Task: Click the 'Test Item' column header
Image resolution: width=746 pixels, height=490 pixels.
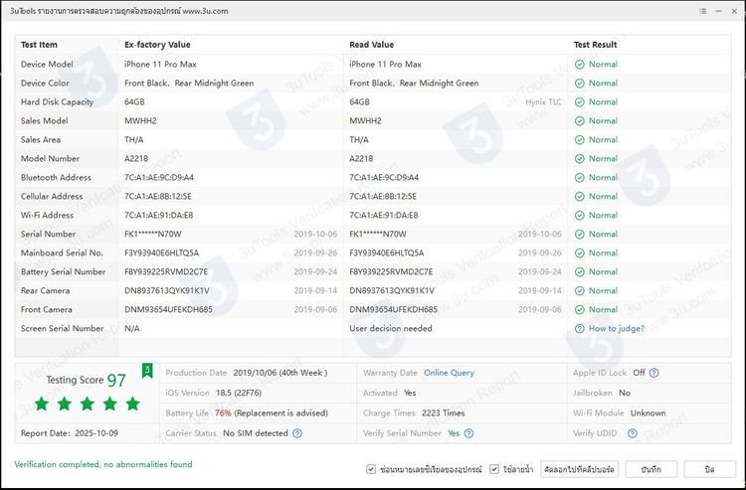Action: pos(39,45)
